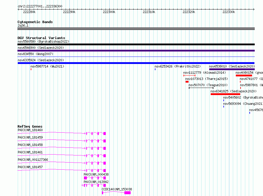Click the PAX3|NM_181457 transcript label
263x196 pixels.
[x=30, y=167]
